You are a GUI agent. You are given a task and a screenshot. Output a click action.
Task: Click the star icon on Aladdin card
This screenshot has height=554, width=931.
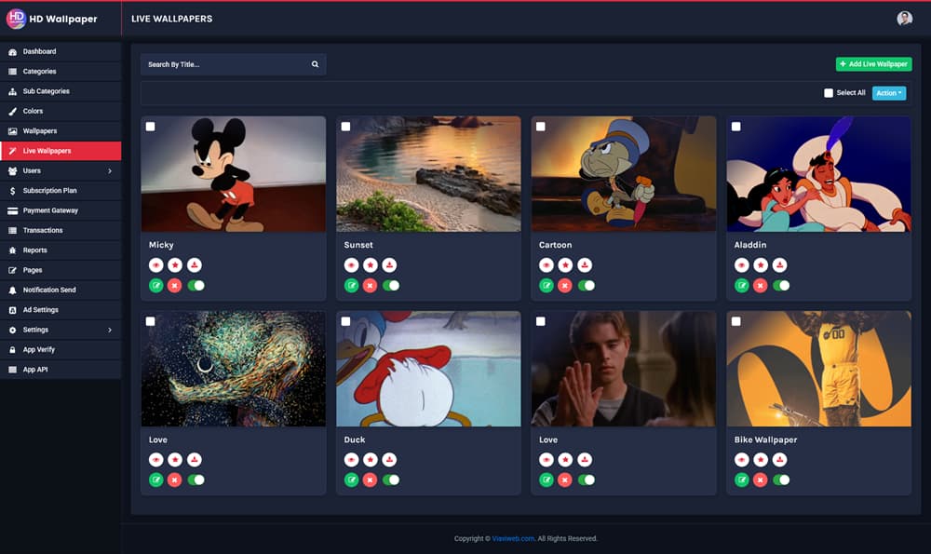tap(761, 264)
